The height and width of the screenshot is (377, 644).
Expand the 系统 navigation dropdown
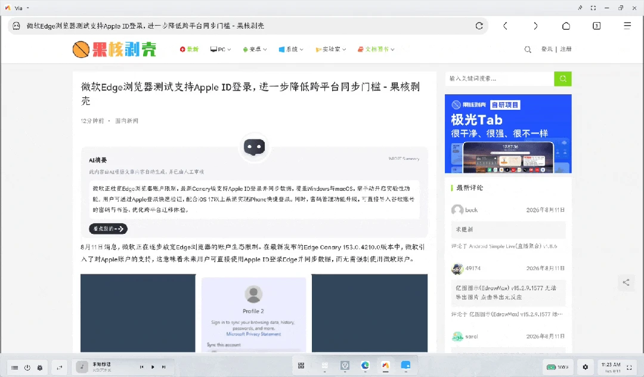tap(291, 50)
